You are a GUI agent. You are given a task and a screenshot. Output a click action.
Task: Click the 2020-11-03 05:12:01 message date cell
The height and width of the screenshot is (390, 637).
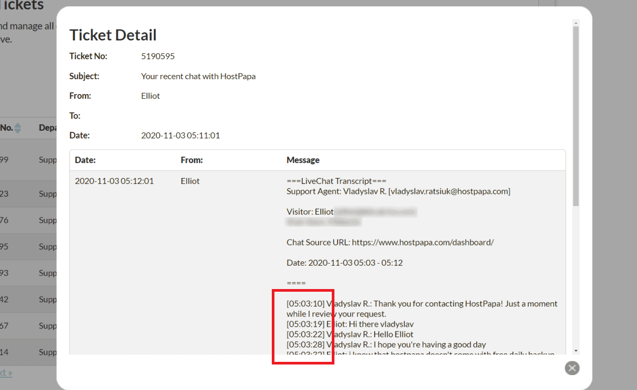tap(114, 181)
